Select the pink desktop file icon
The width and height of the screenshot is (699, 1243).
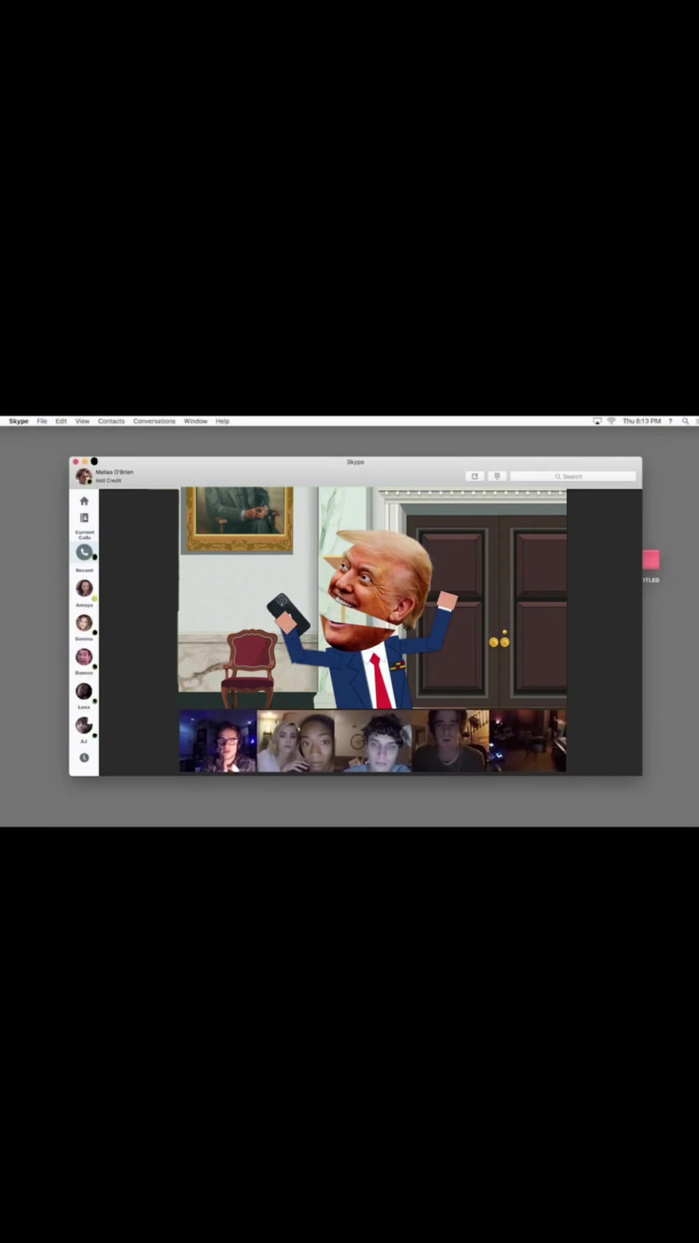coord(651,560)
